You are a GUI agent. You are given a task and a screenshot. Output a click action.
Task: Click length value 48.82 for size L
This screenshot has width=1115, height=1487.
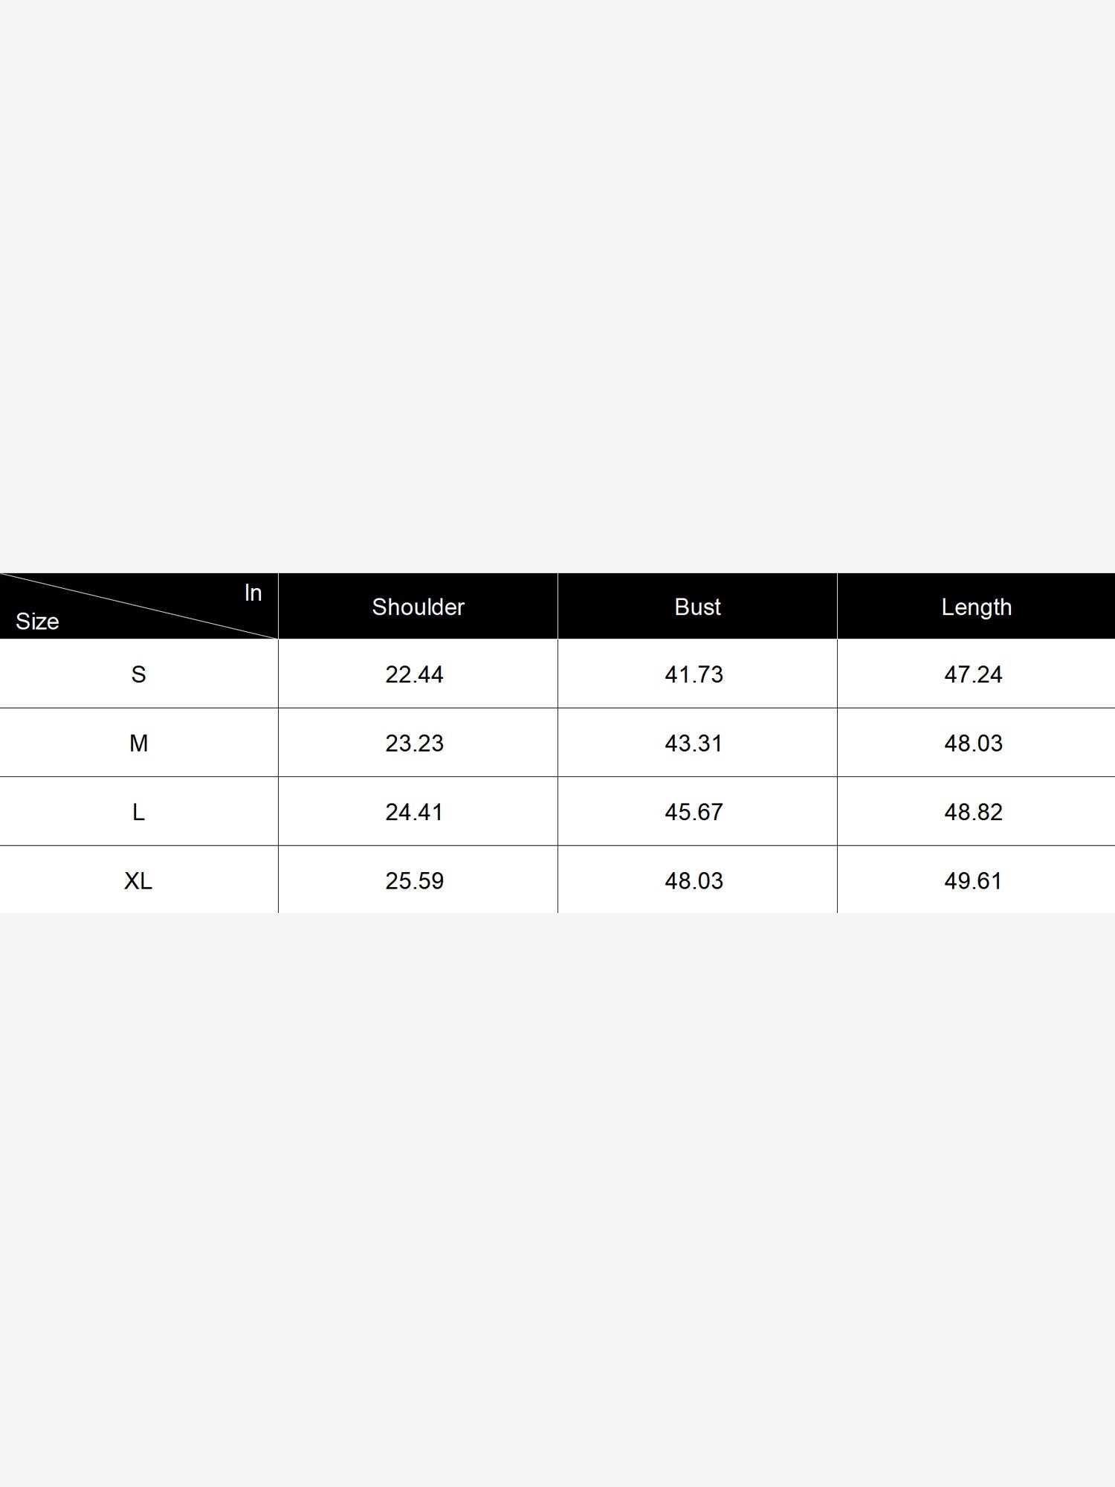click(x=973, y=812)
